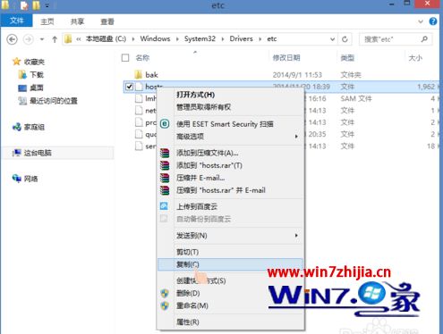Select the bak folder date 2014/9/1 11:53

pyautogui.click(x=297, y=75)
